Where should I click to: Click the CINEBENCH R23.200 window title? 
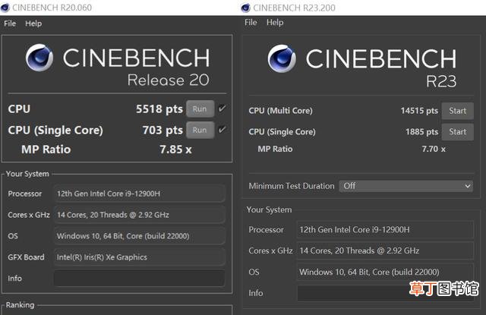[294, 8]
